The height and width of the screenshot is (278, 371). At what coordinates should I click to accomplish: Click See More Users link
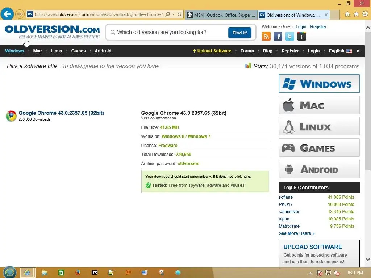(x=297, y=233)
